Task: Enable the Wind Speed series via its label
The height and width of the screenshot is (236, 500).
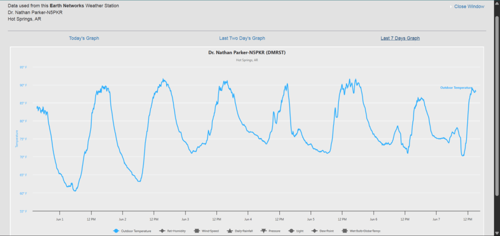Action: point(209,231)
